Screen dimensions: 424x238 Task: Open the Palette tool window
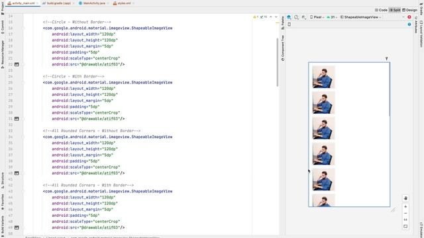[x=283, y=23]
